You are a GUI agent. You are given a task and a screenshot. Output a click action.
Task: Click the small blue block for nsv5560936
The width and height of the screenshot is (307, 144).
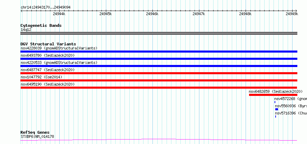(276, 109)
